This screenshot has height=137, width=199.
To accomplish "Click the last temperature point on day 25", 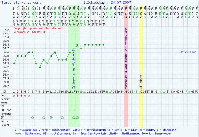I will [x=103, y=45].
